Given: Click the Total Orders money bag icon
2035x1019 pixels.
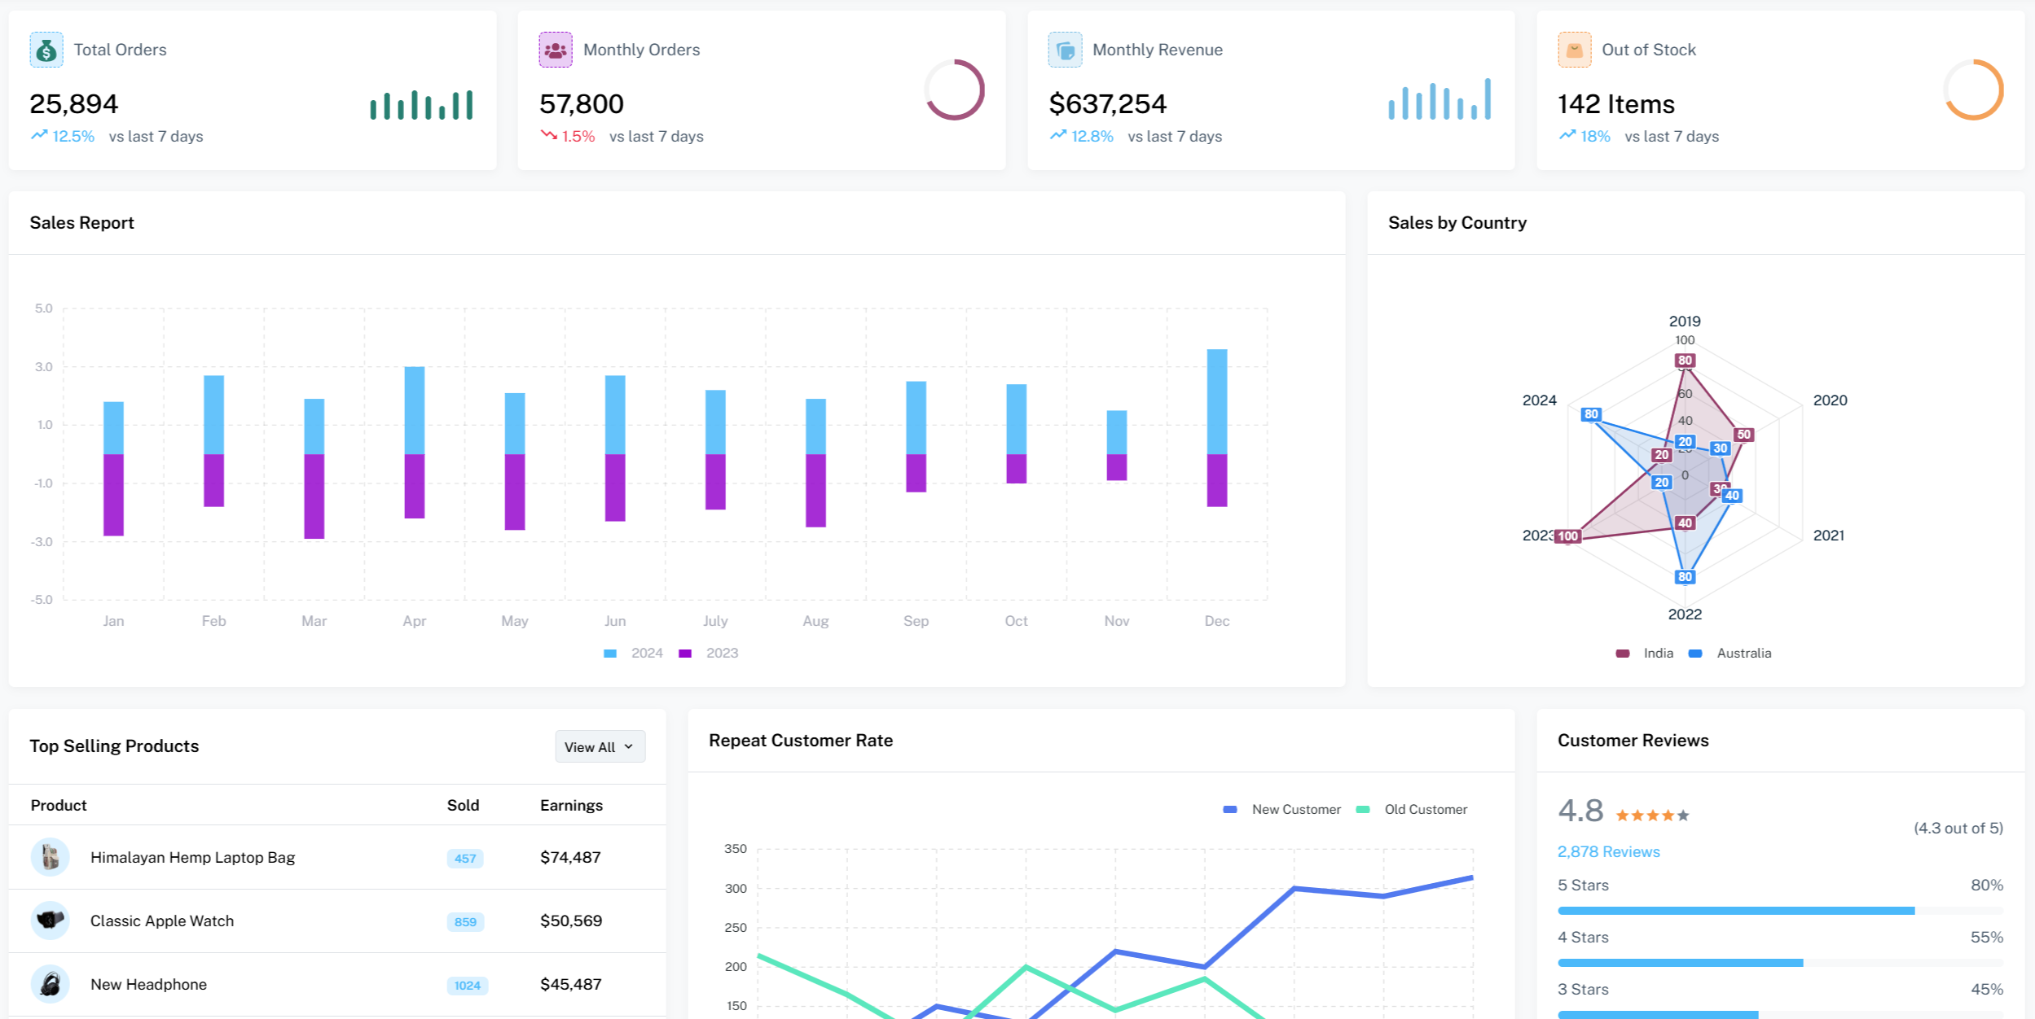Looking at the screenshot, I should tap(46, 50).
